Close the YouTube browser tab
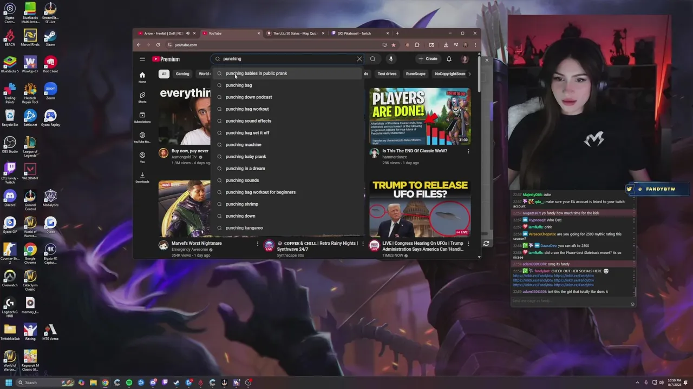 point(258,33)
